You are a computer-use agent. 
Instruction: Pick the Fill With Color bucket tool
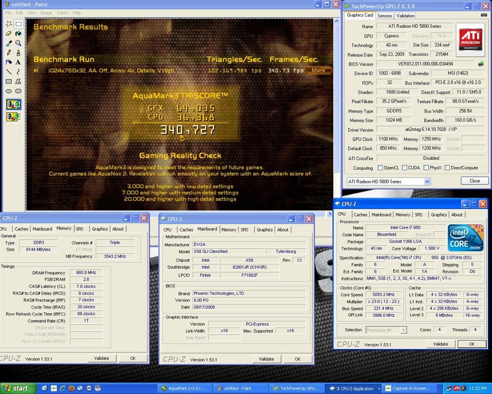click(x=19, y=33)
